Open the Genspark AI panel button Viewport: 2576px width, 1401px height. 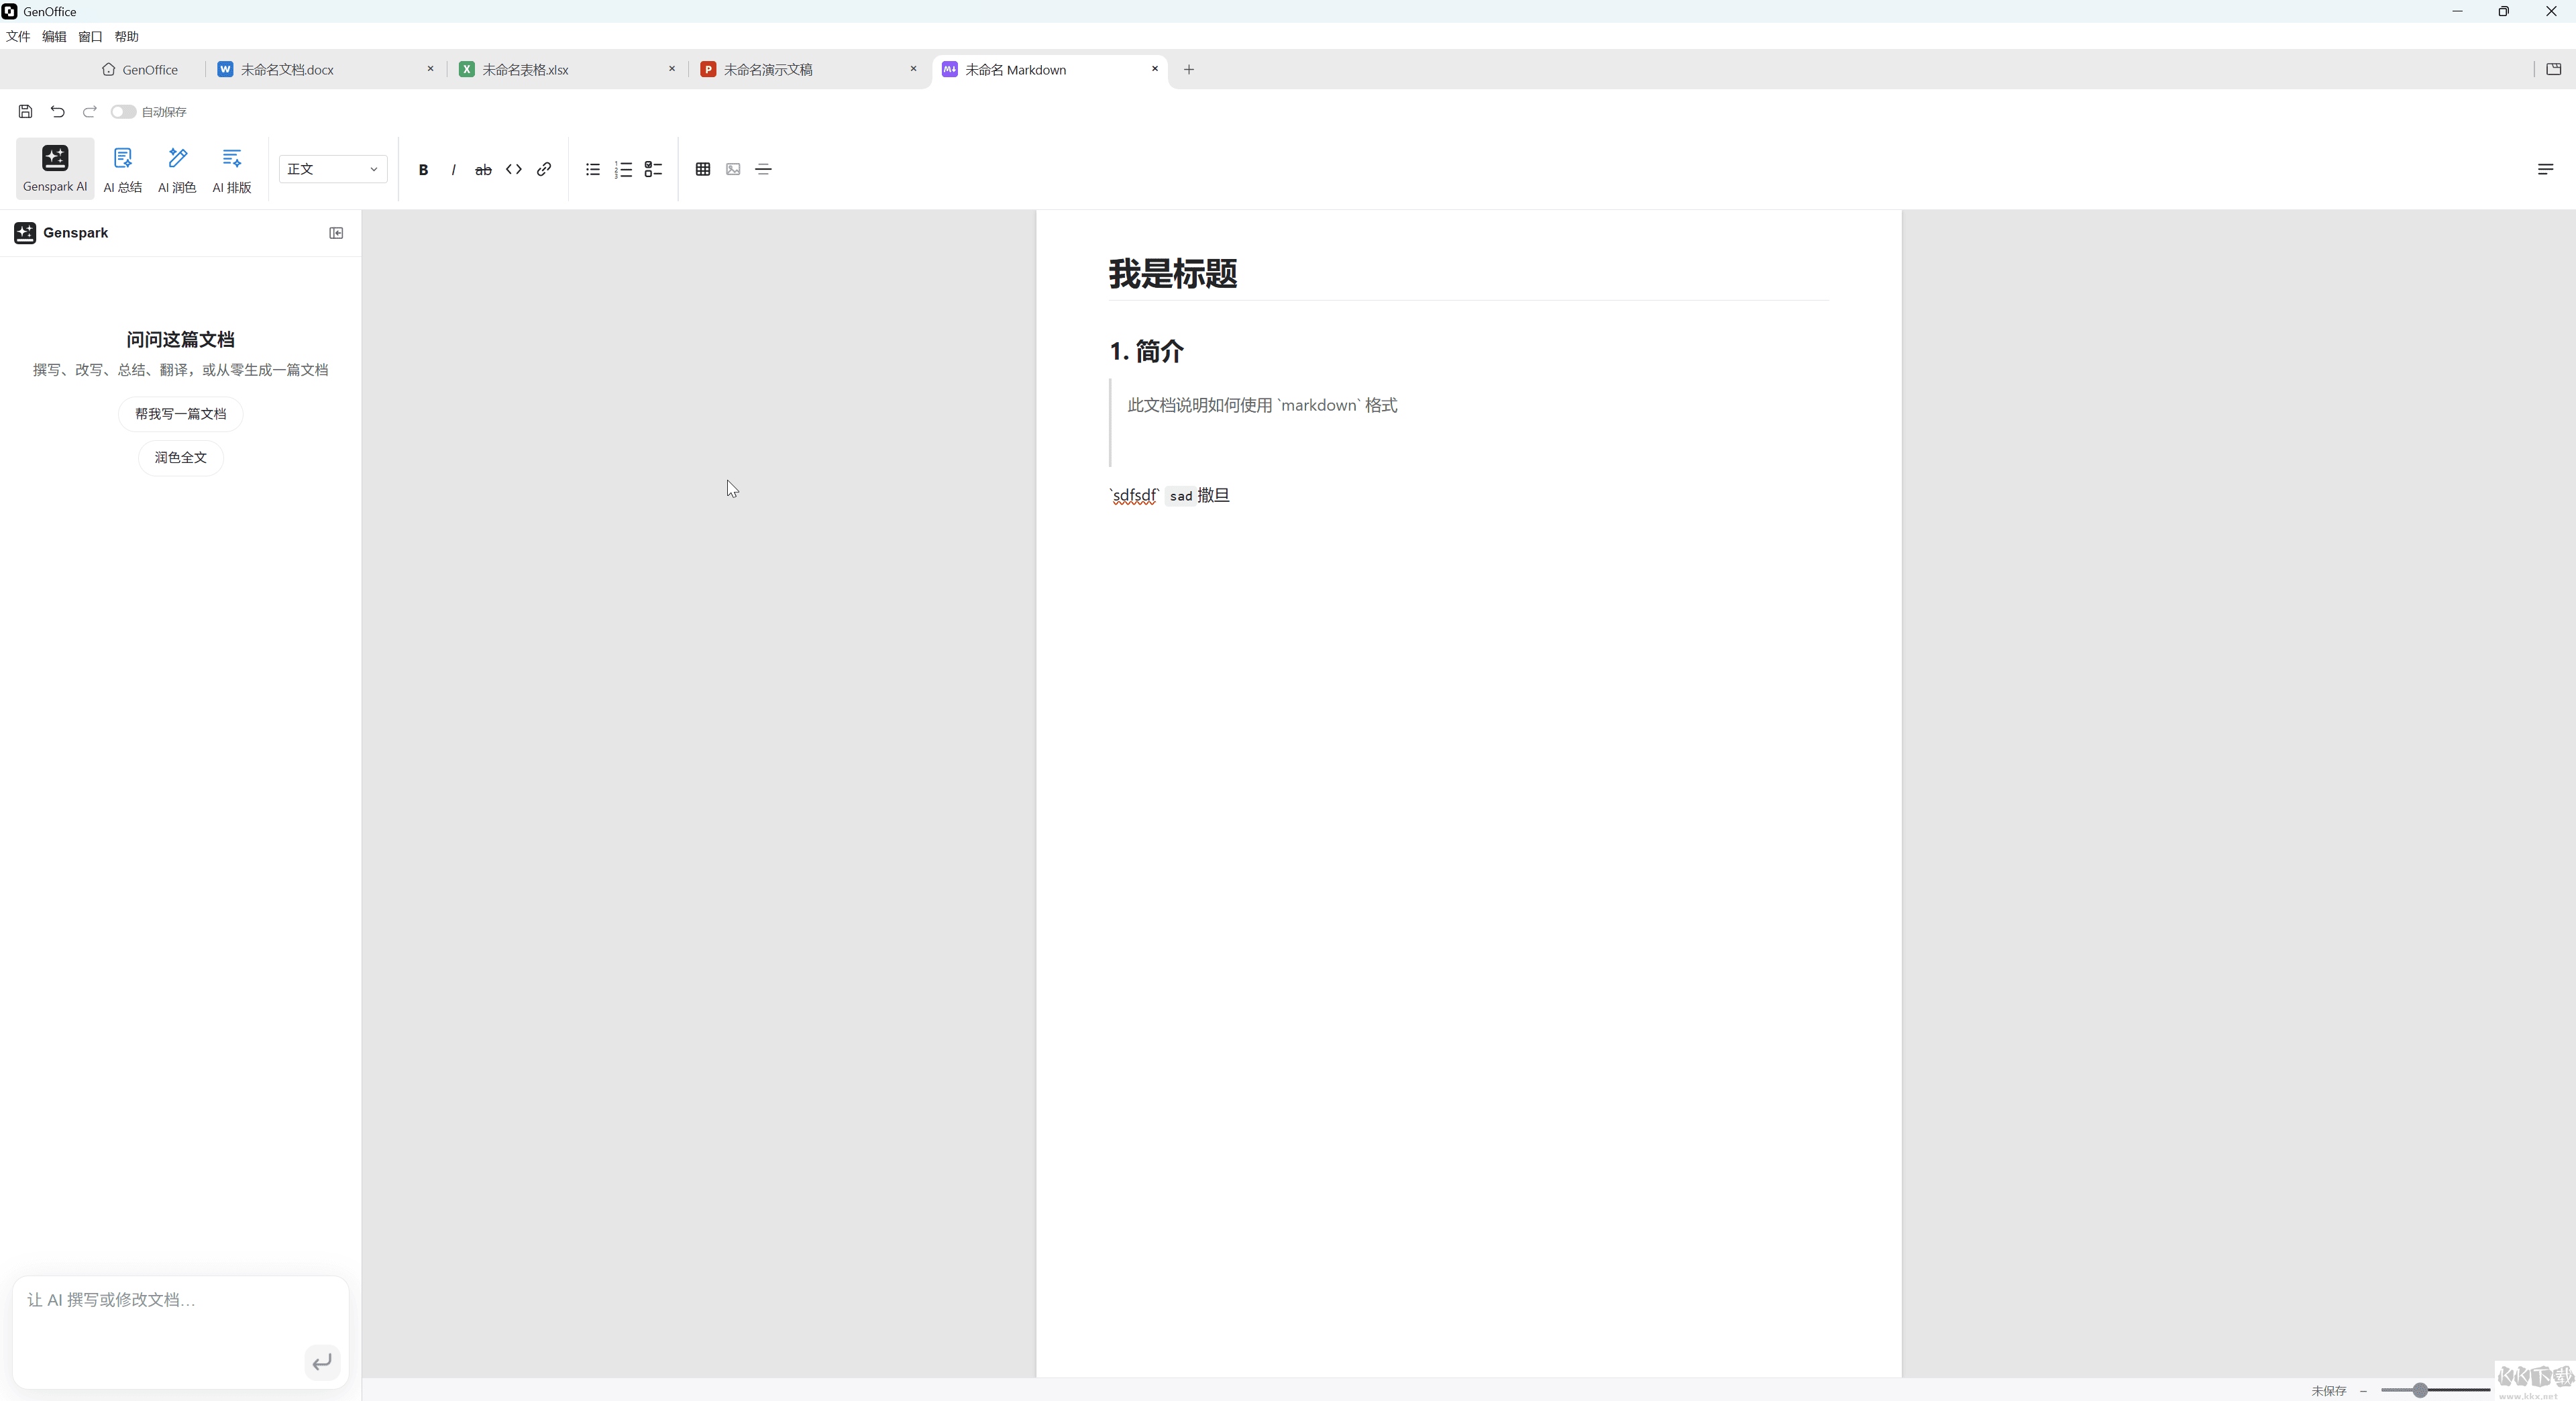pos(55,168)
